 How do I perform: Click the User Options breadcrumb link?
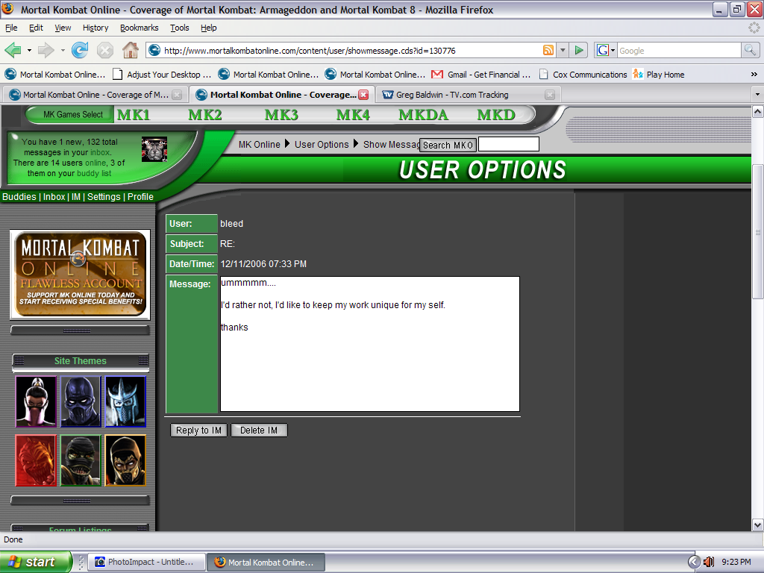[322, 145]
